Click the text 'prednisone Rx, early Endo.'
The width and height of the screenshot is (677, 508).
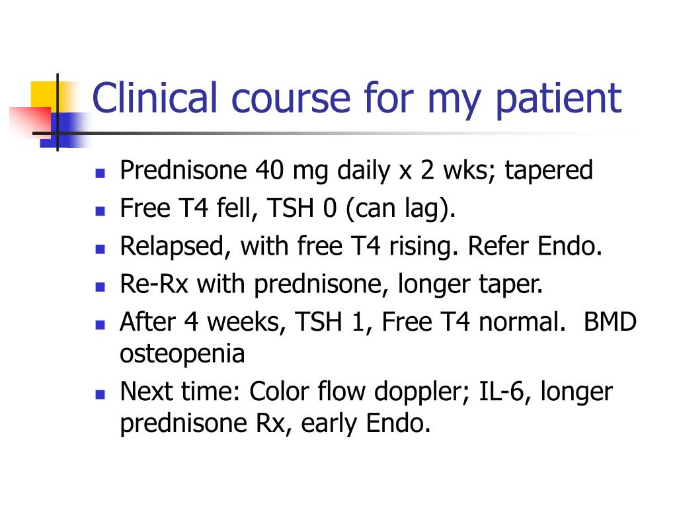pyautogui.click(x=276, y=424)
